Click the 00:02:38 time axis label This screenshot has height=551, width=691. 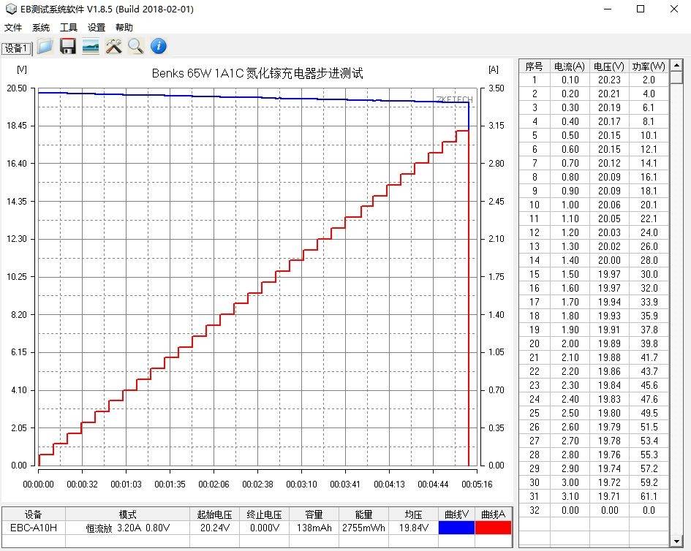pyautogui.click(x=257, y=484)
